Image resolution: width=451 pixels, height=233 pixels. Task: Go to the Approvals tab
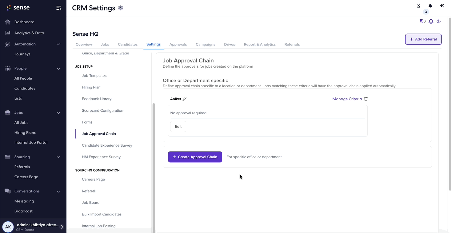click(178, 44)
